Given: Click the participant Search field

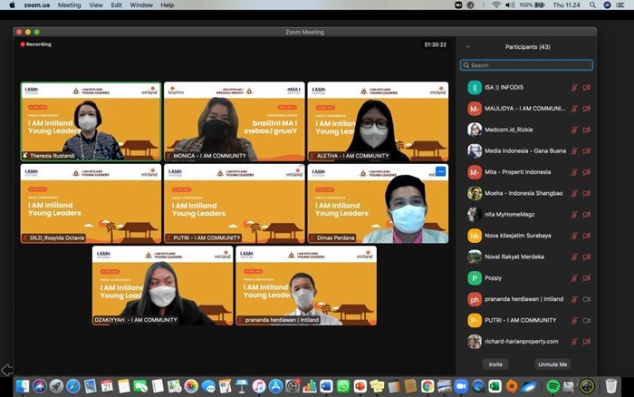Looking at the screenshot, I should coord(526,65).
